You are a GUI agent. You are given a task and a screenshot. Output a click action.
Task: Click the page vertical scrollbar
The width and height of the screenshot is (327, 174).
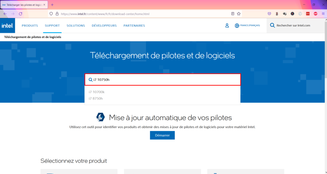tap(325, 50)
